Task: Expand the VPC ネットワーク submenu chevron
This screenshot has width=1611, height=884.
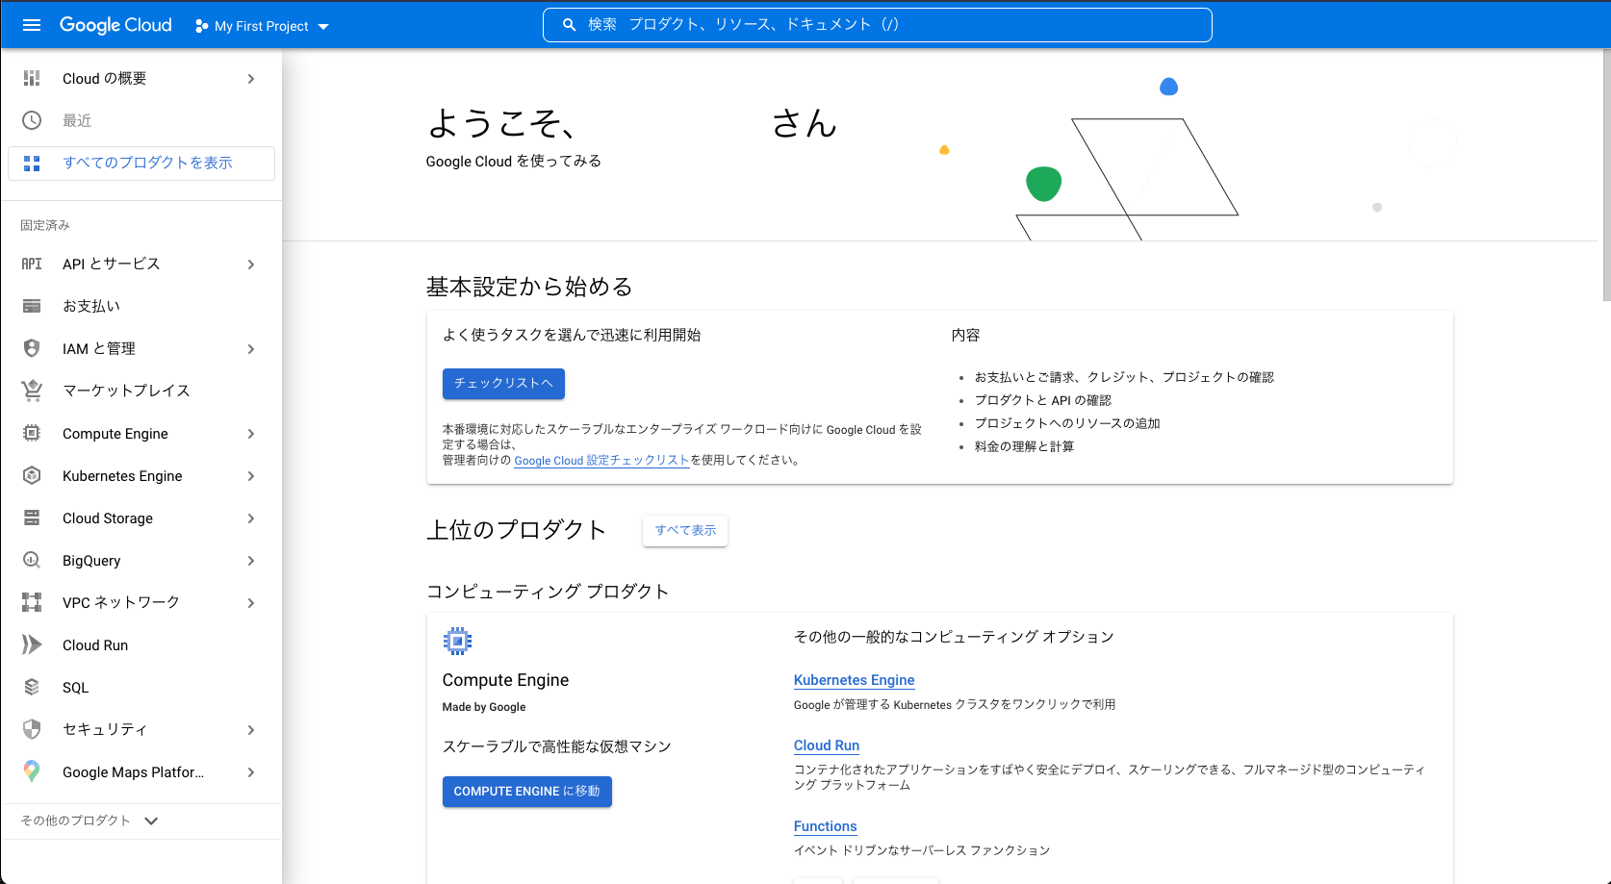Action: click(251, 603)
